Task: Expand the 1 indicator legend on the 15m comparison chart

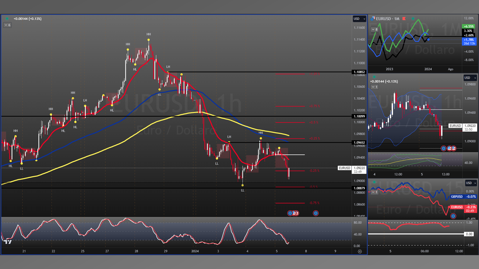Action: click(375, 192)
